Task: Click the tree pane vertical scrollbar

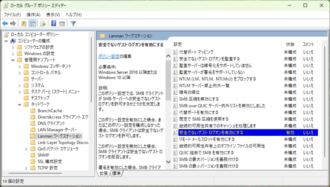Action: 91,70
